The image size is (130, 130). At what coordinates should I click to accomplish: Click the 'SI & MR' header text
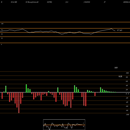pyautogui.click(x=14, y=2)
